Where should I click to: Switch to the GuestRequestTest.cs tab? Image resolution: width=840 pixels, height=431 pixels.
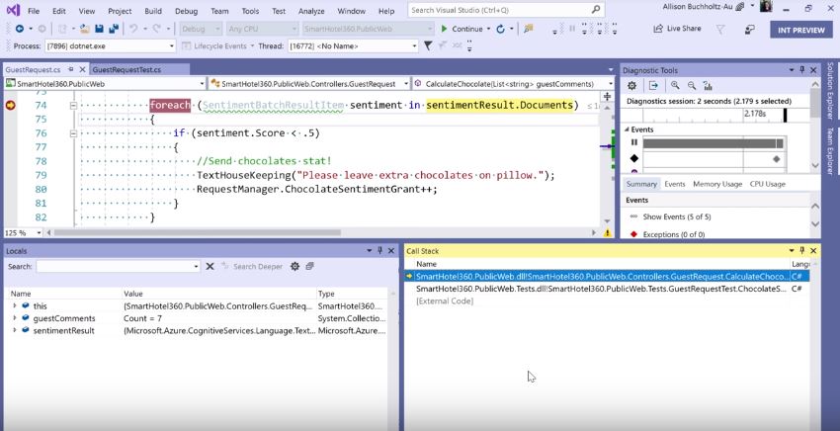[126, 69]
